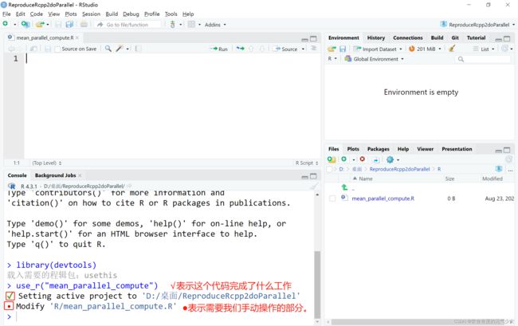Open the Profile menu

click(152, 14)
